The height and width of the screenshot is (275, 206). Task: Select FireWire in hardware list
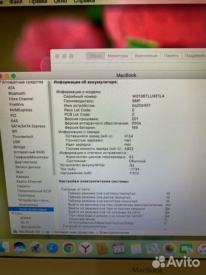(x=17, y=104)
